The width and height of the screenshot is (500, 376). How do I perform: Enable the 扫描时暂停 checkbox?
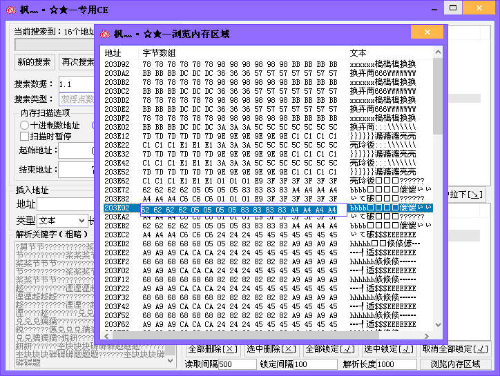[x=25, y=137]
